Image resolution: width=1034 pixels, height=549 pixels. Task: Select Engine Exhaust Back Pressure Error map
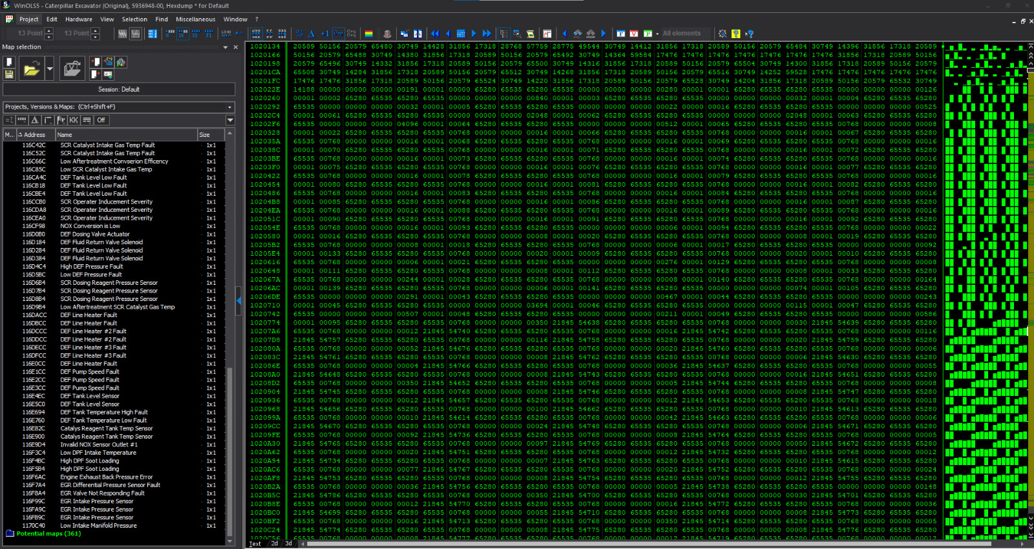(107, 477)
